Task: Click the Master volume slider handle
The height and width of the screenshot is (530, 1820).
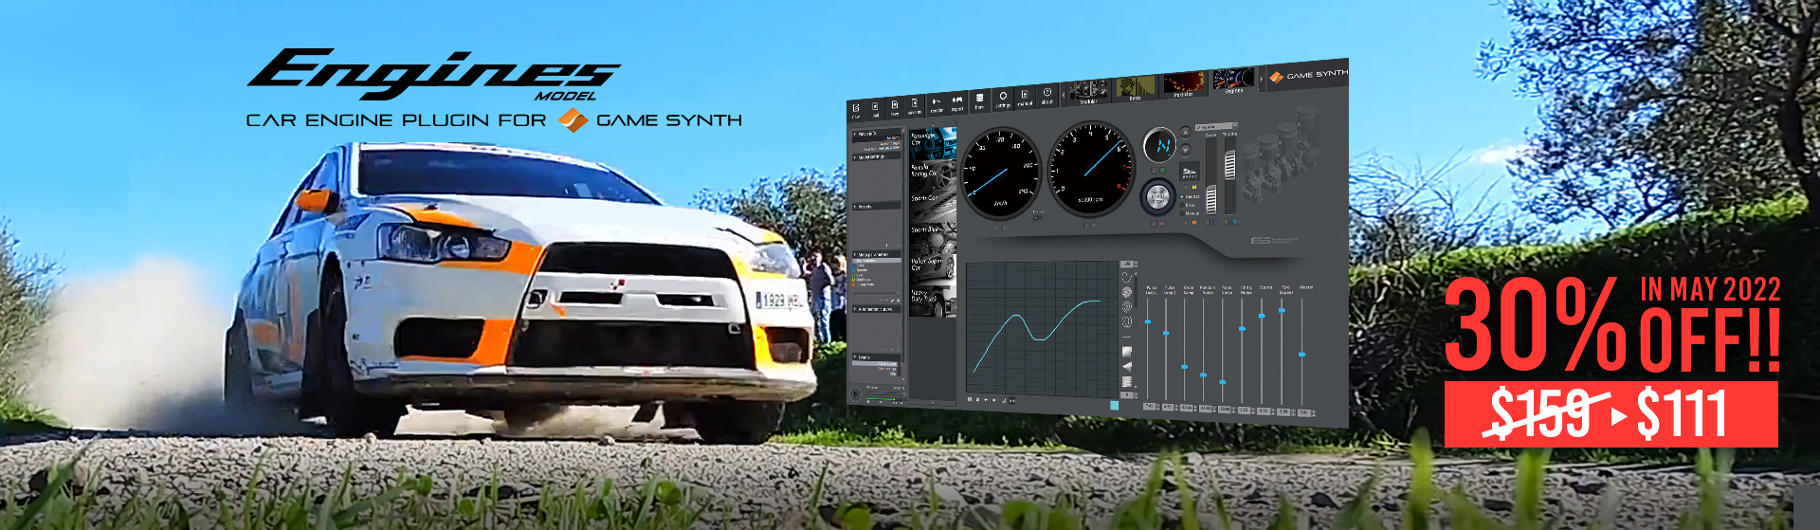Action: (x=1302, y=355)
